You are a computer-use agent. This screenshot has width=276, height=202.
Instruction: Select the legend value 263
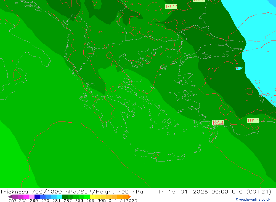(23, 200)
